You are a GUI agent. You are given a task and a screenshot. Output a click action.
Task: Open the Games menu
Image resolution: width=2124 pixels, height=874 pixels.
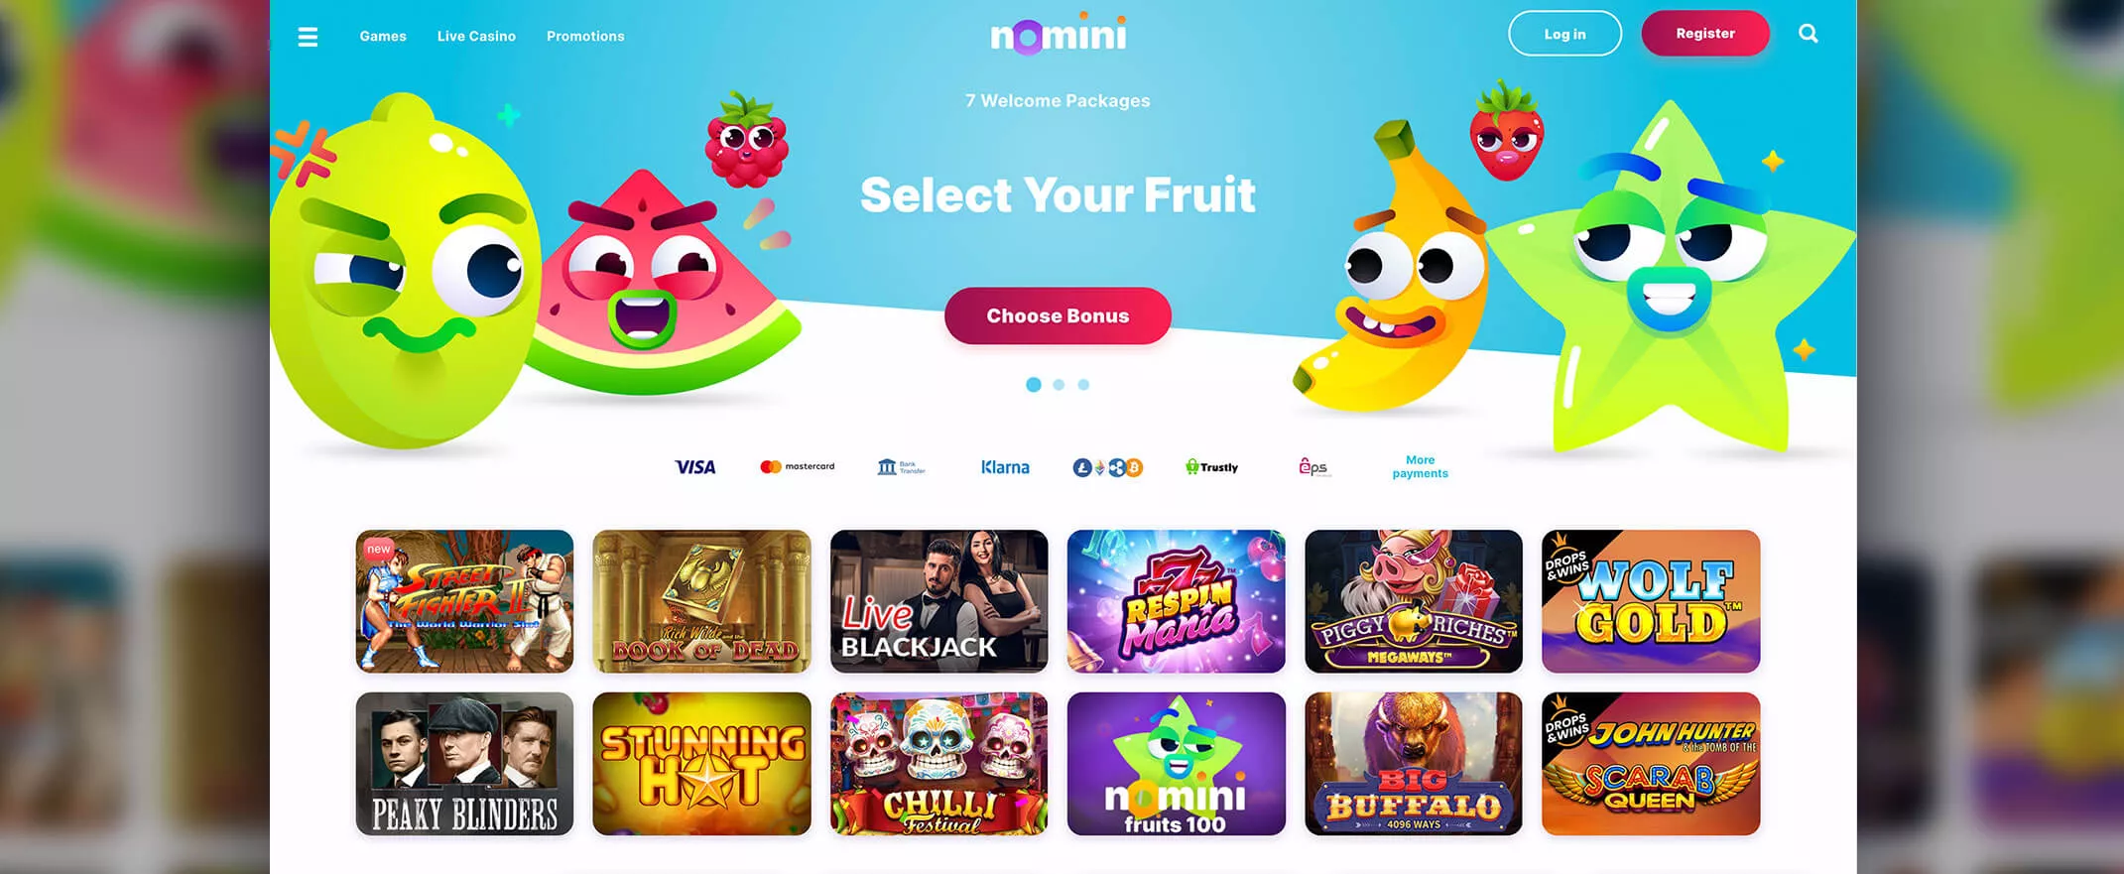383,36
